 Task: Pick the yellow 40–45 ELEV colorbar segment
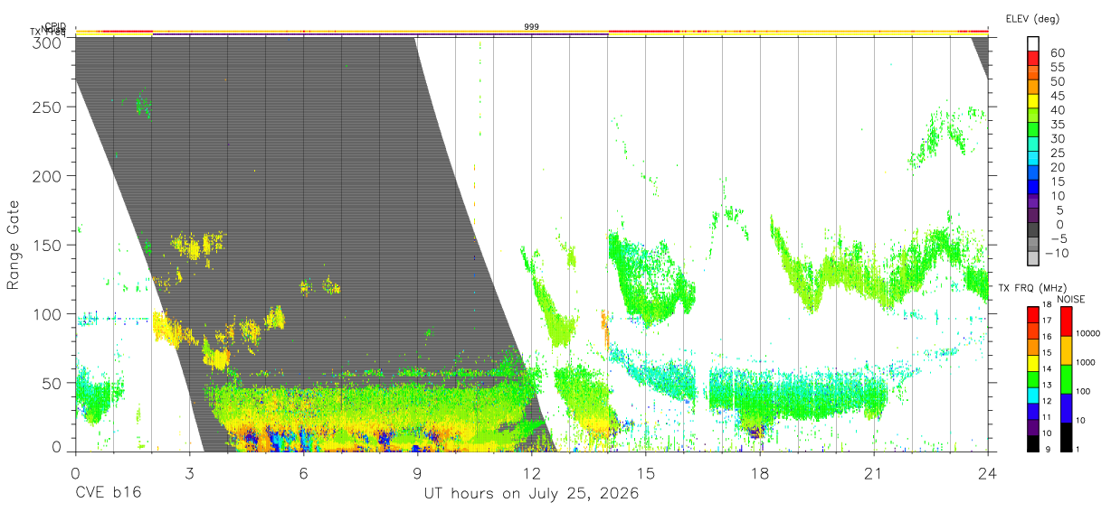[1033, 103]
